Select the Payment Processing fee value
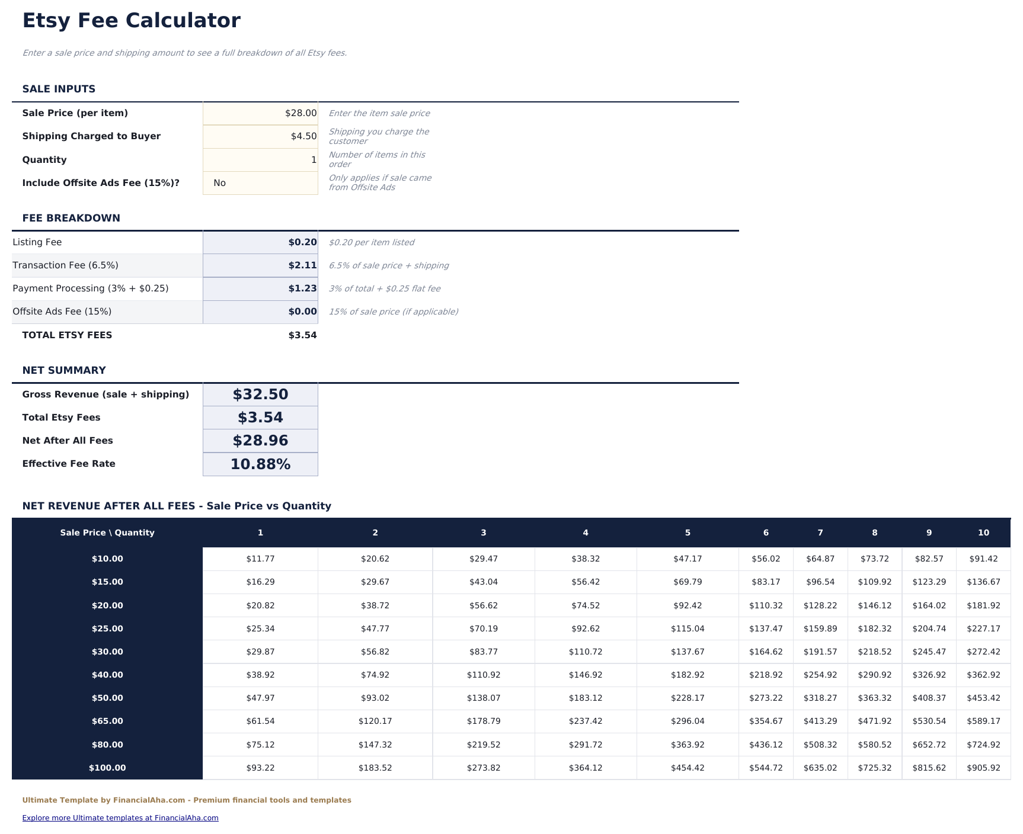Viewport: 1023px width, 834px height. [260, 288]
